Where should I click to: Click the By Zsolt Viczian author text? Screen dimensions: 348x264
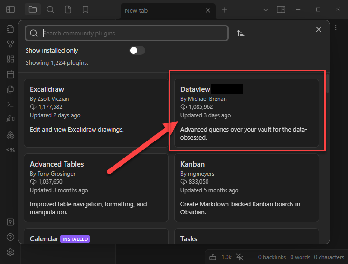click(49, 99)
